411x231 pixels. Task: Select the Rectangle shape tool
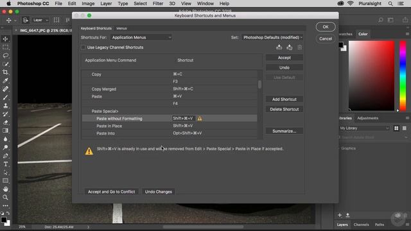[x=5, y=181]
